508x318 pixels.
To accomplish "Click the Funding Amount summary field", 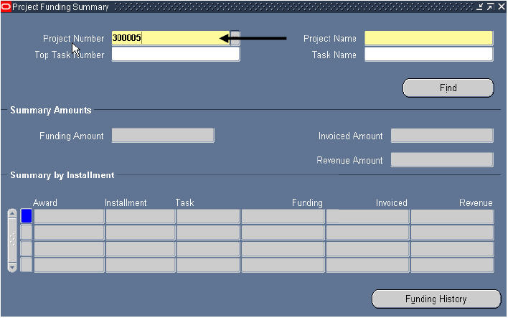I will (163, 136).
